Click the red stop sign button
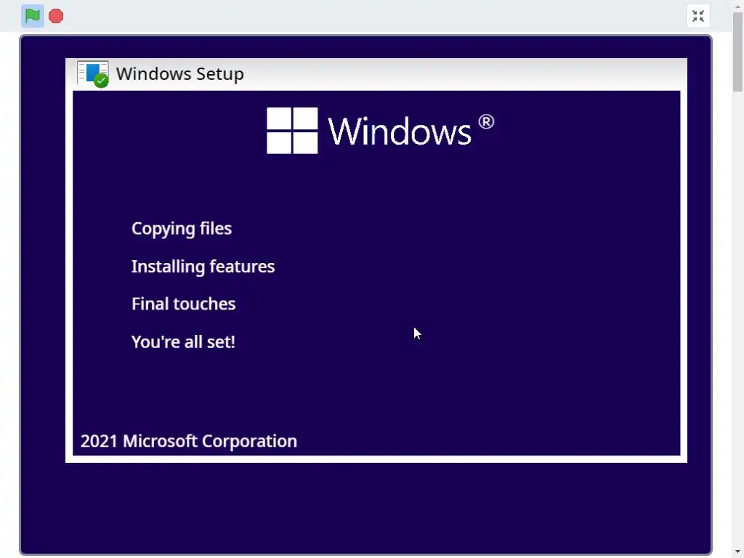 coord(56,16)
